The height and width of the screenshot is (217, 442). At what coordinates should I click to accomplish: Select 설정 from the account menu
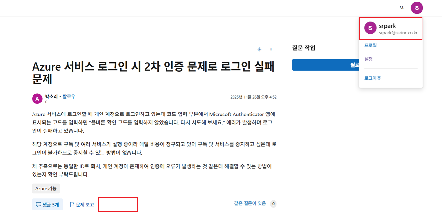368,59
